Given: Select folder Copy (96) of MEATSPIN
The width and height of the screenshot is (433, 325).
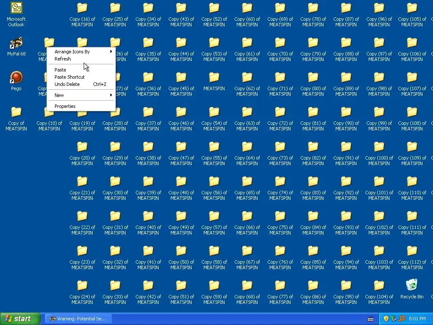Looking at the screenshot, I should 379,14.
